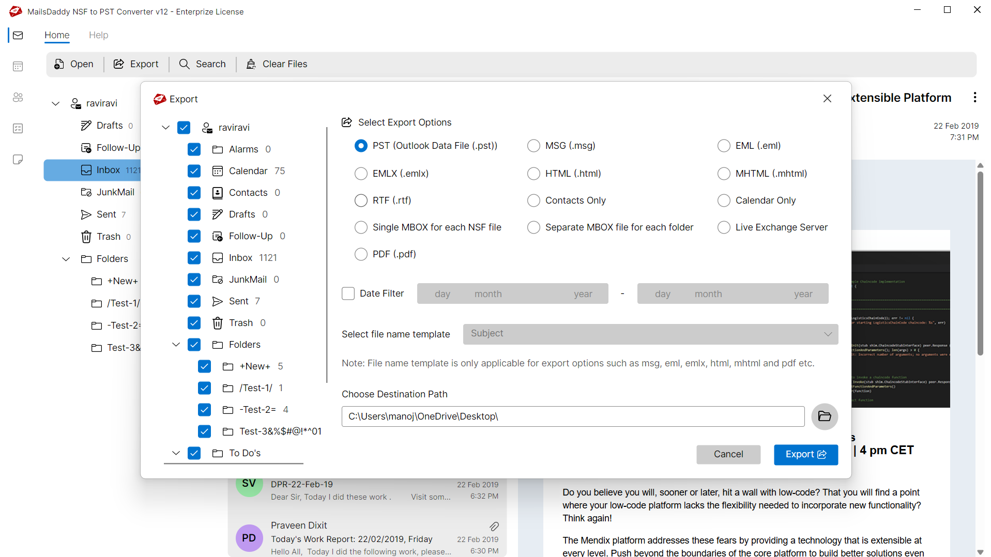Open the three-dot menu in the preview pane

pyautogui.click(x=974, y=97)
